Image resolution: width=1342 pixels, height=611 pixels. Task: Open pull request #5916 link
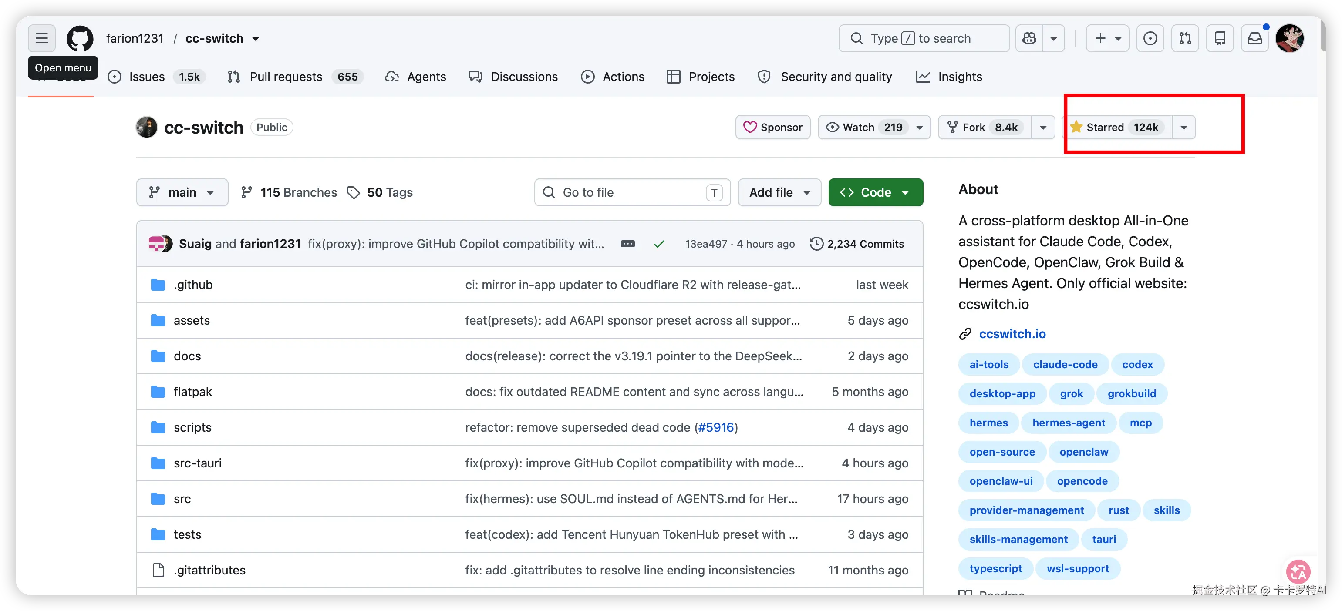[716, 427]
